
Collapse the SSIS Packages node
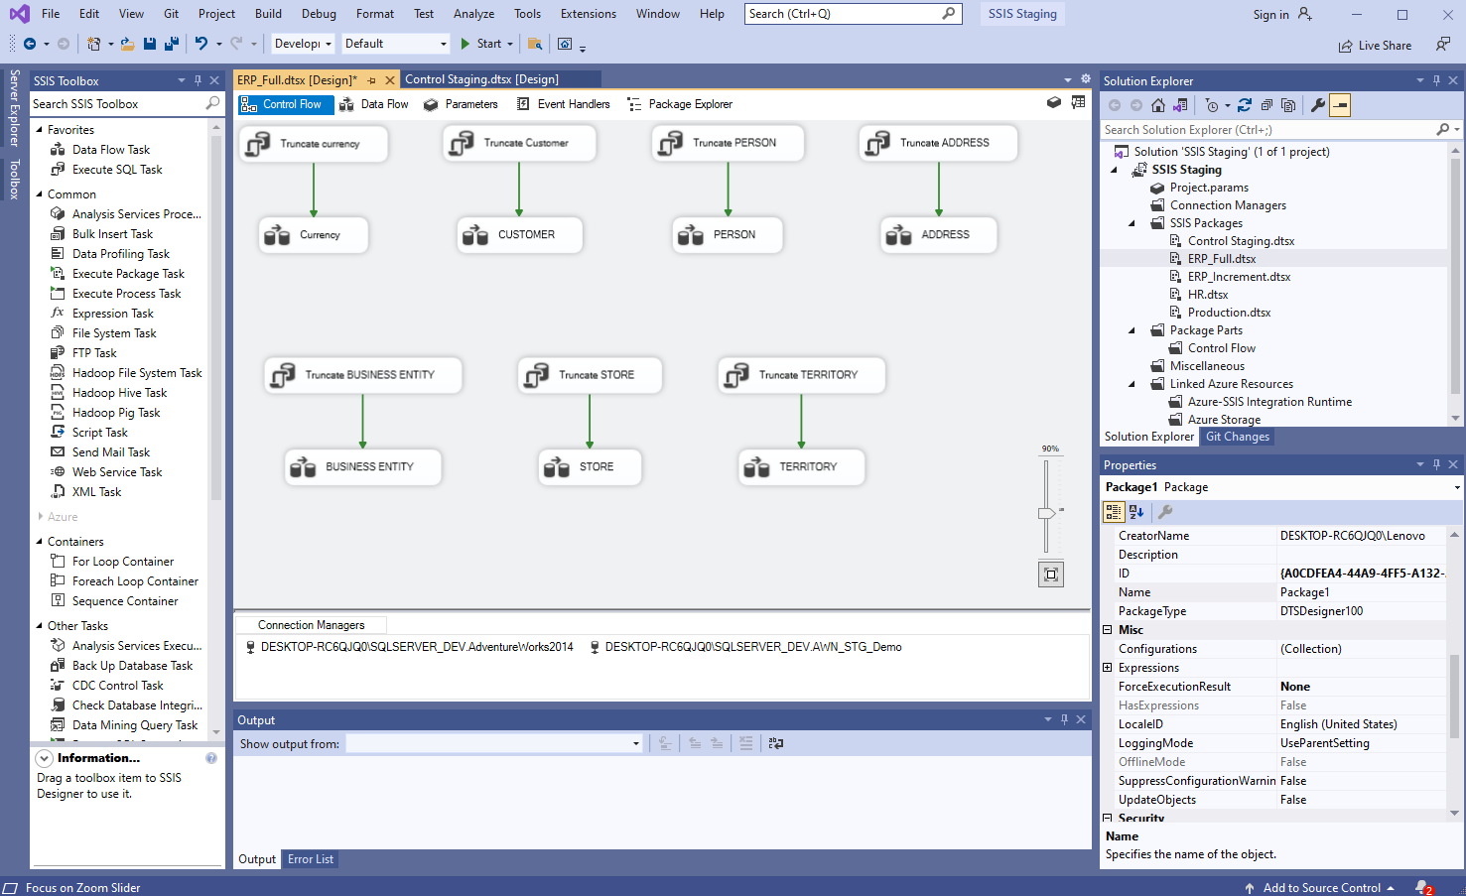click(1131, 222)
